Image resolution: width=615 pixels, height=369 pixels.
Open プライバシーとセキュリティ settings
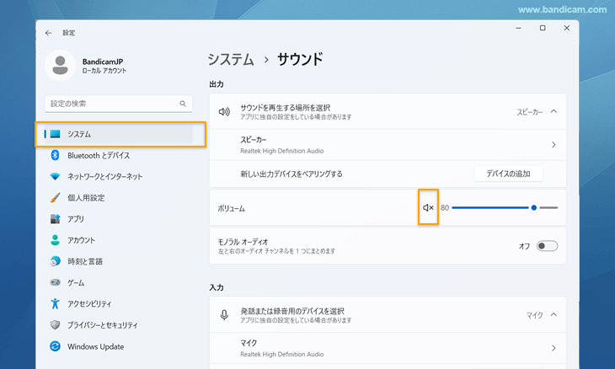118,324
